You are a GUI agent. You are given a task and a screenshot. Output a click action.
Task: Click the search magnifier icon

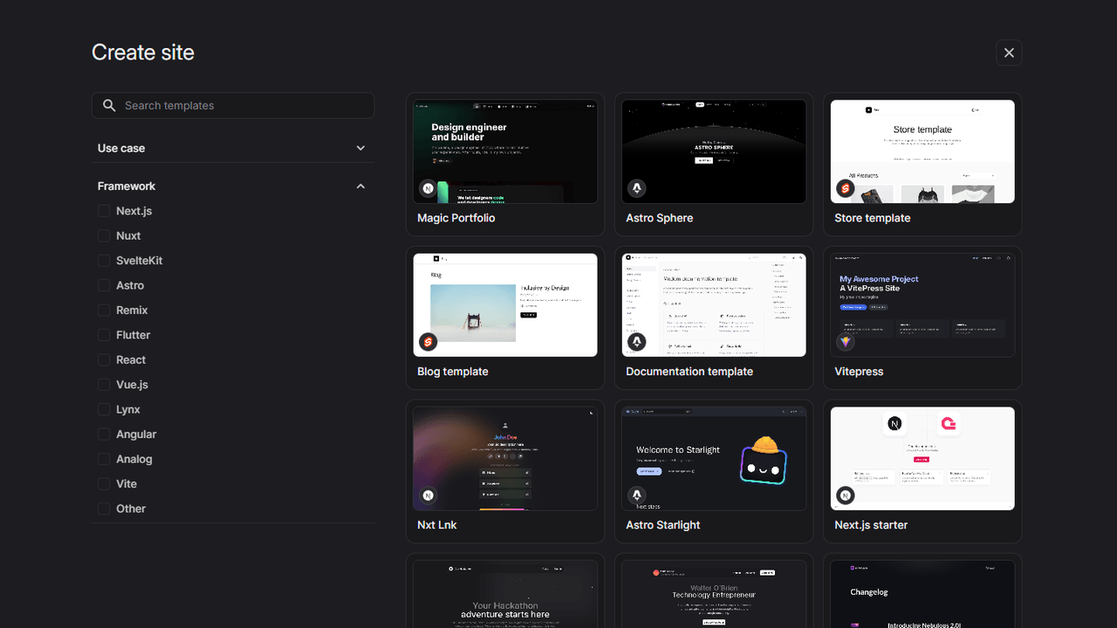tap(109, 106)
